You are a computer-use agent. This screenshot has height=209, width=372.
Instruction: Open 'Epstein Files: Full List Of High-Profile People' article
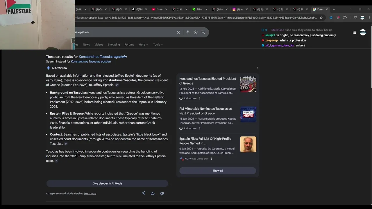(205, 141)
